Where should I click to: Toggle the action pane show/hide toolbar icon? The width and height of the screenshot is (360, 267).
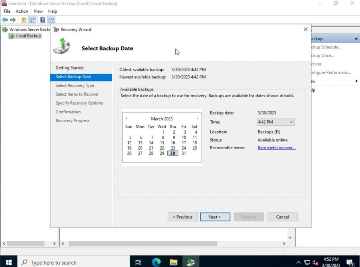tap(51, 20)
